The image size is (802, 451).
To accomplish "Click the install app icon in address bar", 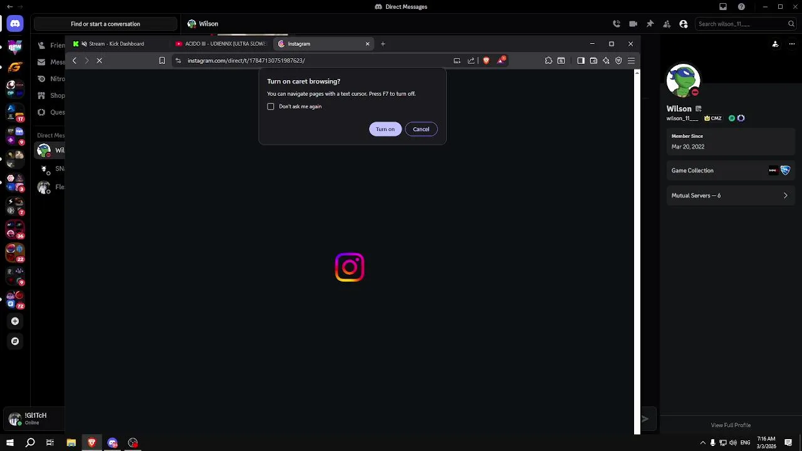I will [457, 61].
